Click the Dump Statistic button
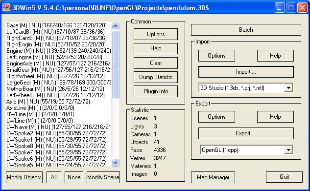 (x=156, y=77)
